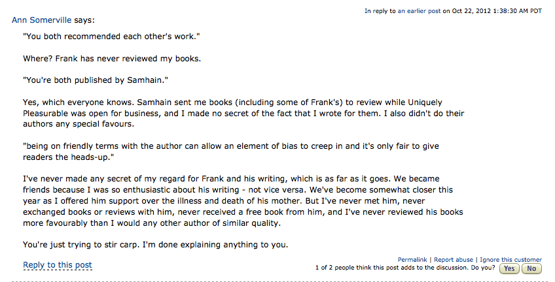Image resolution: width=555 pixels, height=282 pixels.
Task: Click the line 'Where? Frank has never reviewed my books.'
Action: pos(112,59)
